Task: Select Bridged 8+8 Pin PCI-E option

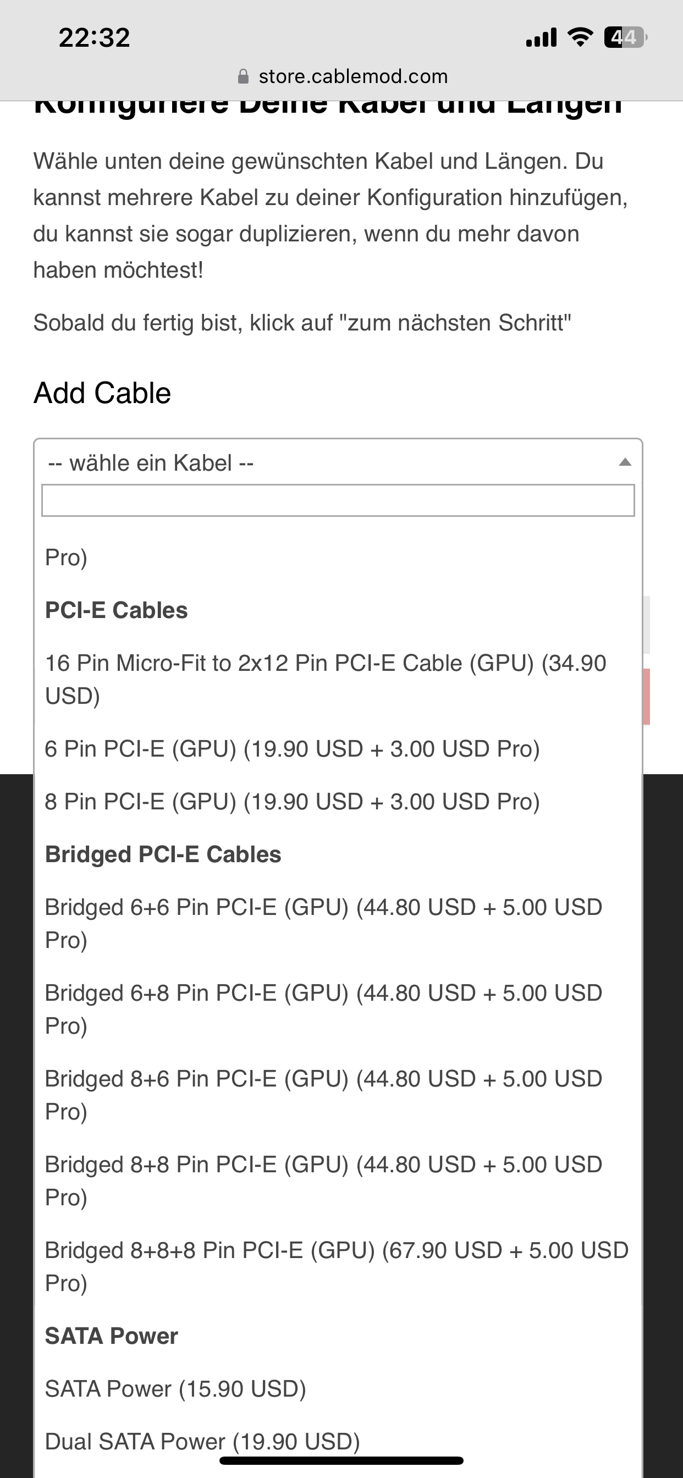Action: pos(323,1181)
